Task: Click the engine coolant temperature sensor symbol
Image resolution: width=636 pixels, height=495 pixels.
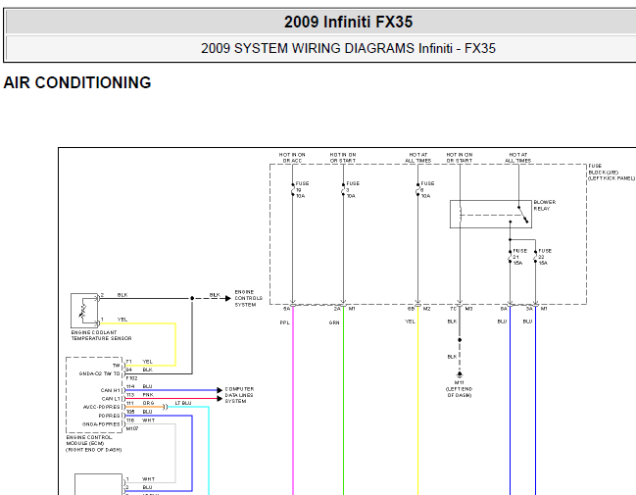Action: 84,310
